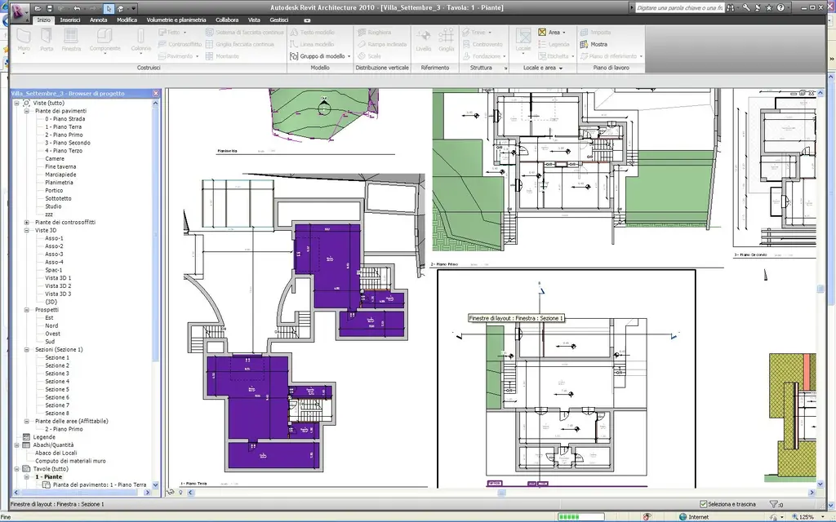Viewport: 836px width, 522px height.
Task: Select the Porta door tool
Action: tap(47, 41)
